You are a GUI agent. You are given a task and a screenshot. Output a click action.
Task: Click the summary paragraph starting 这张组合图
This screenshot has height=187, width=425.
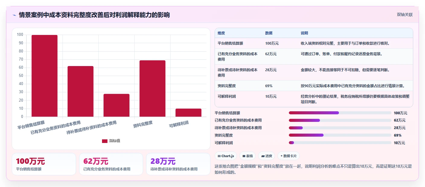click(x=313, y=169)
